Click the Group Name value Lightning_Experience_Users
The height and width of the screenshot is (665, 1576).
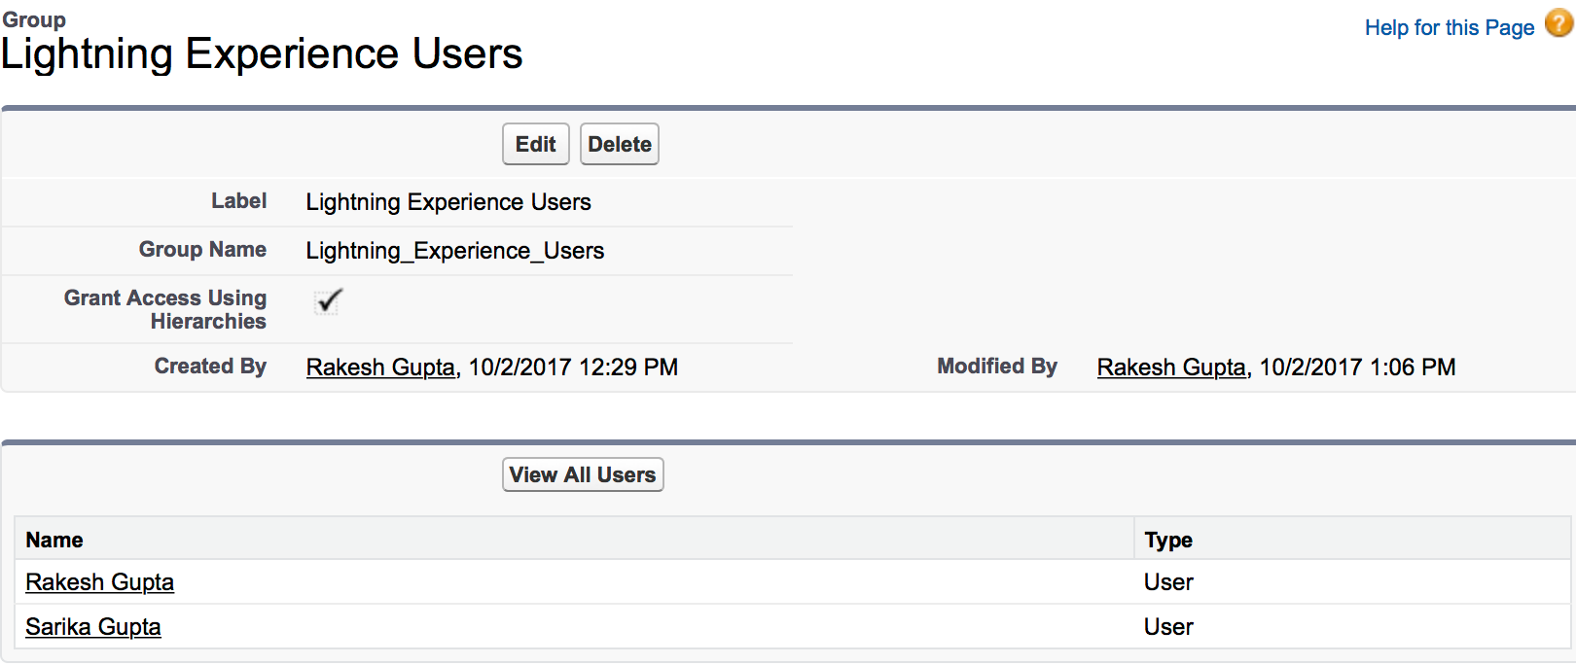[x=455, y=251]
